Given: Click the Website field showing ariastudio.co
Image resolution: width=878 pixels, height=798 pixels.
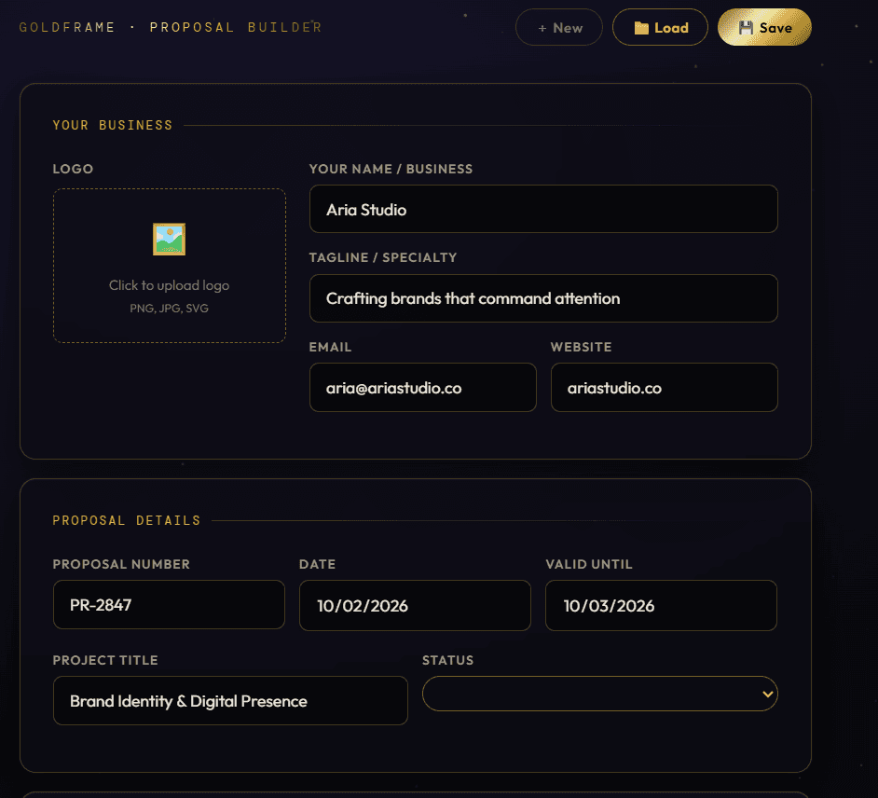Looking at the screenshot, I should pos(664,387).
